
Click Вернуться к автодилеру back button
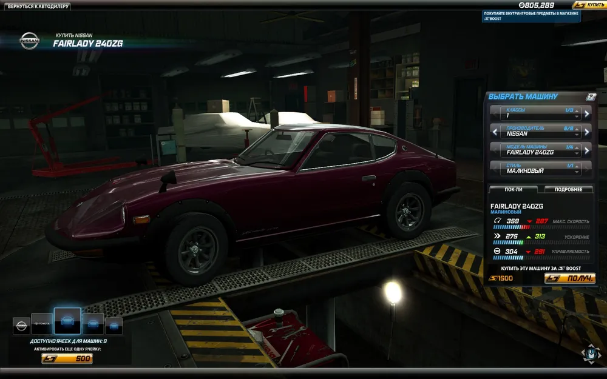[39, 6]
